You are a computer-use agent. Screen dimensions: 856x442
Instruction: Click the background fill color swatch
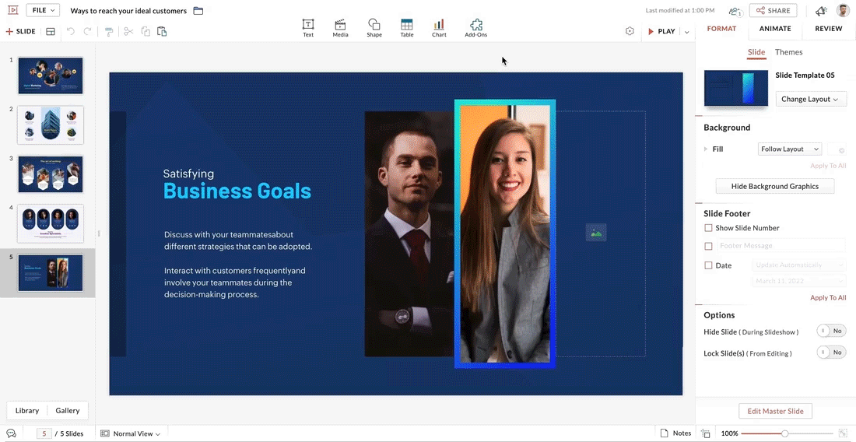(837, 149)
